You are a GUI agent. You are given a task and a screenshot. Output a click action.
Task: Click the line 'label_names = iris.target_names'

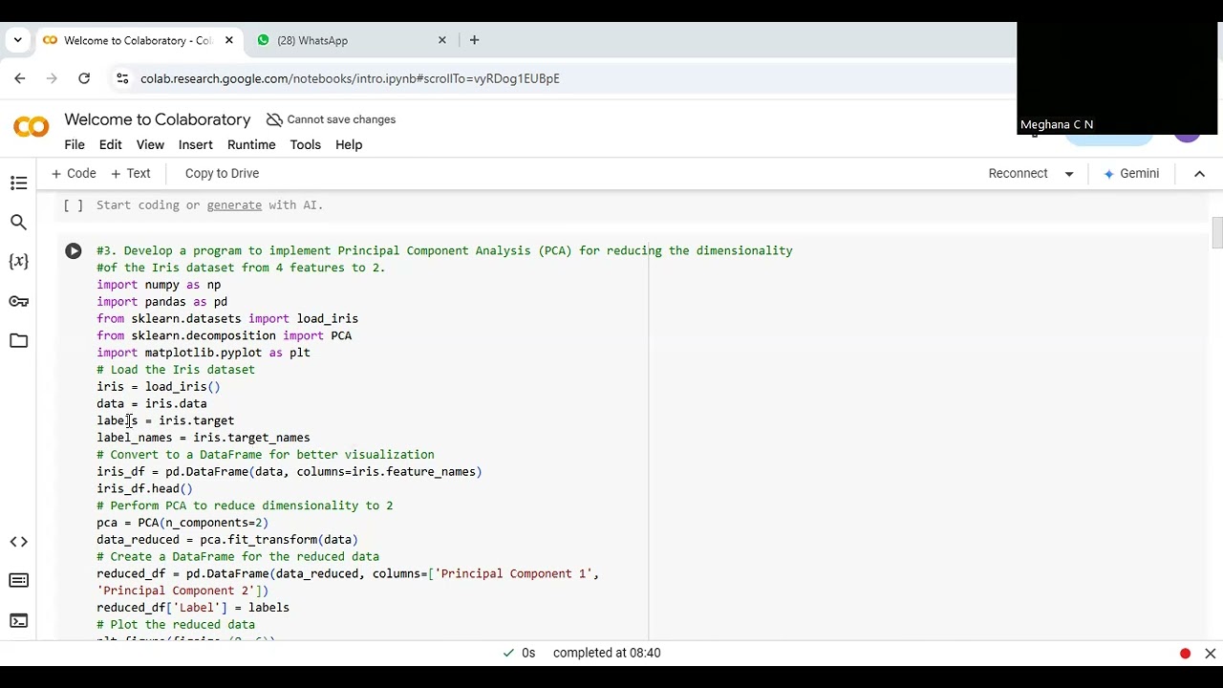(204, 438)
